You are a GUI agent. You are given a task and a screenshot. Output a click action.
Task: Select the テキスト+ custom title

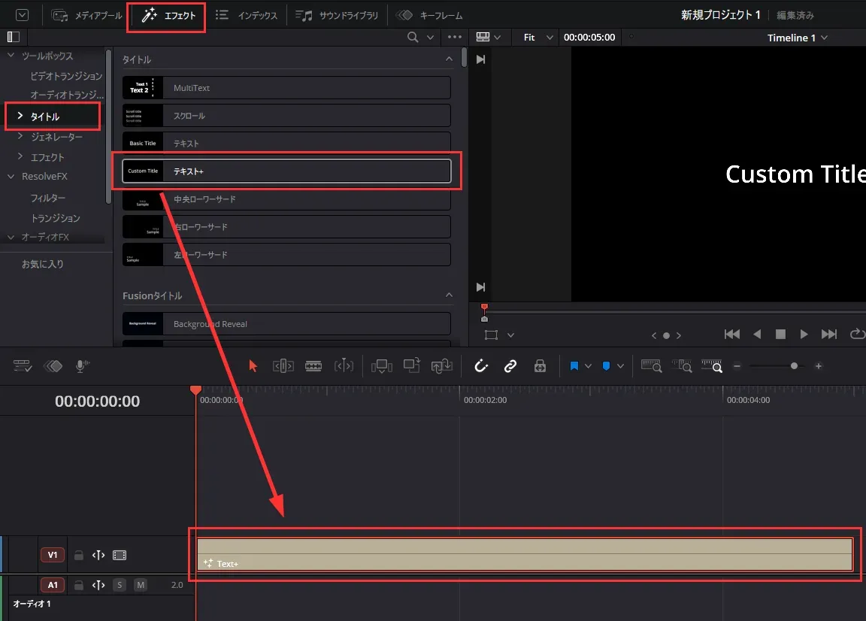[x=286, y=171]
